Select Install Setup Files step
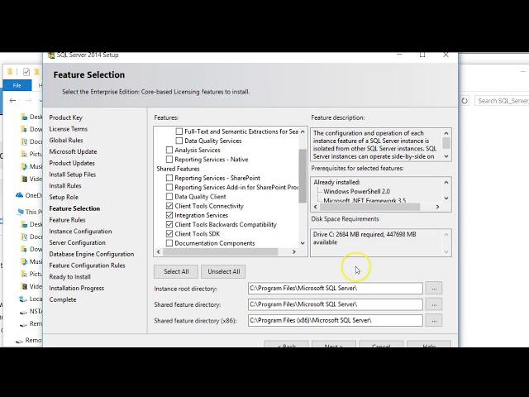 [x=72, y=175]
